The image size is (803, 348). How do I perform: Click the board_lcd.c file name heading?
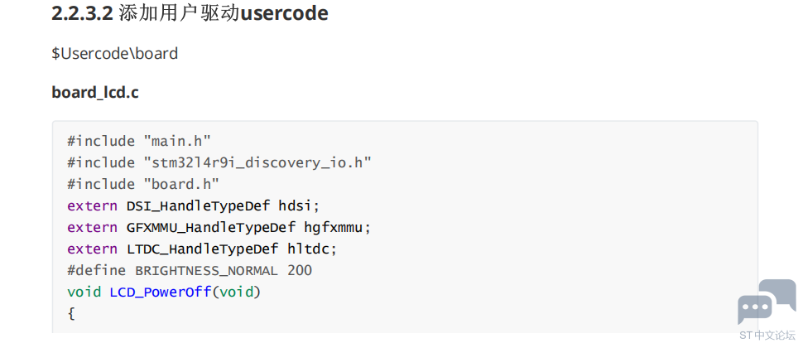point(95,93)
